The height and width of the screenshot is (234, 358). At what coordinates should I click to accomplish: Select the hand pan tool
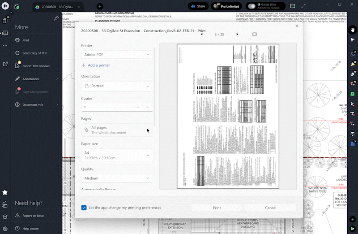coord(353,30)
